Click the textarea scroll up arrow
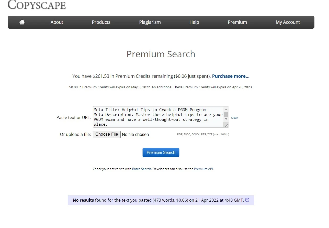 [226, 110]
